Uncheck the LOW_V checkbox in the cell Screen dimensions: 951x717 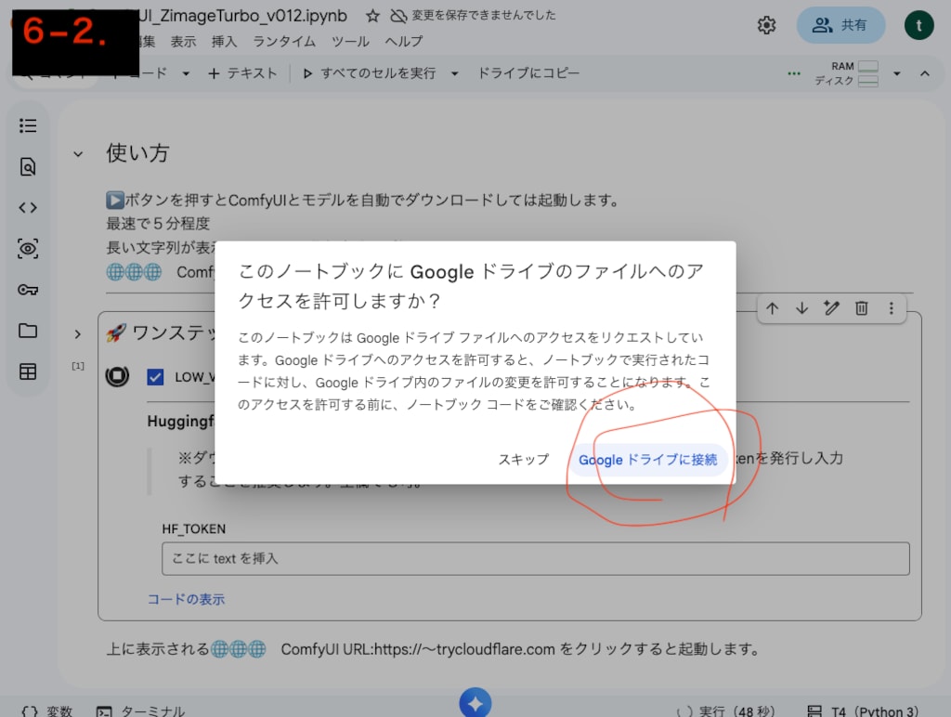(x=154, y=376)
